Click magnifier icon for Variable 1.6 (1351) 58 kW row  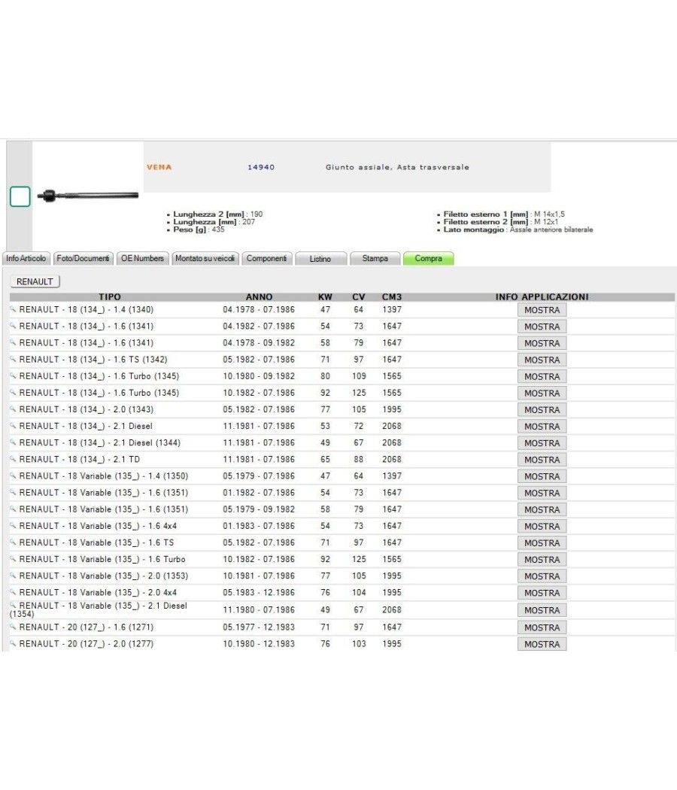[13, 509]
